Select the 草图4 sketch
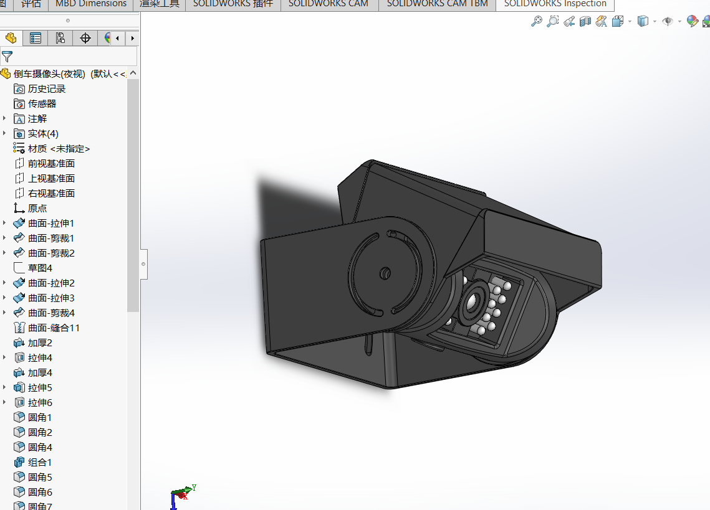The image size is (710, 510). pyautogui.click(x=40, y=268)
